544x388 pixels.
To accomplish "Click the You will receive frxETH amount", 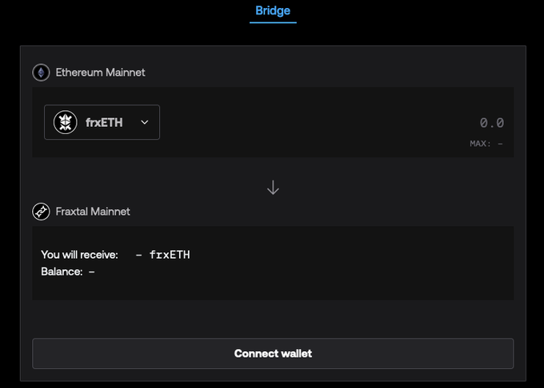I will point(162,255).
